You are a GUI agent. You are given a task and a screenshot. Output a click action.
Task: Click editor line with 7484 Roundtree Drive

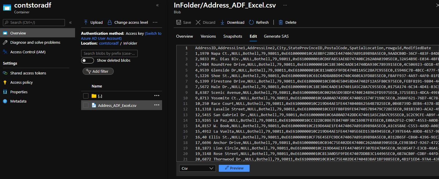(317, 64)
